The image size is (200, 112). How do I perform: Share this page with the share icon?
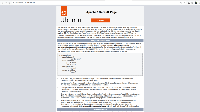click(x=181, y=3)
